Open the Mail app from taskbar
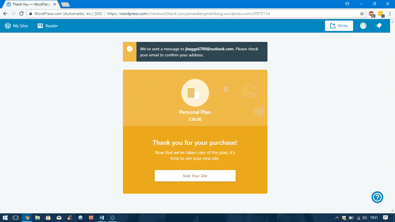This screenshot has width=395, height=222. 59,218
